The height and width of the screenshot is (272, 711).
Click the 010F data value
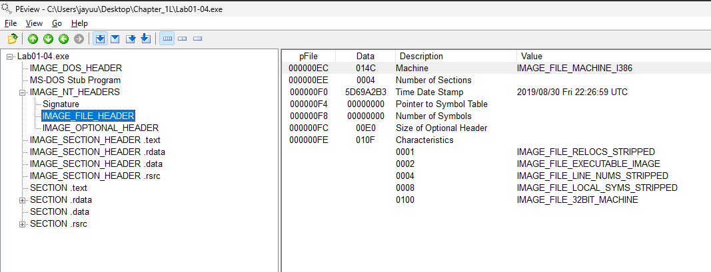(x=365, y=140)
